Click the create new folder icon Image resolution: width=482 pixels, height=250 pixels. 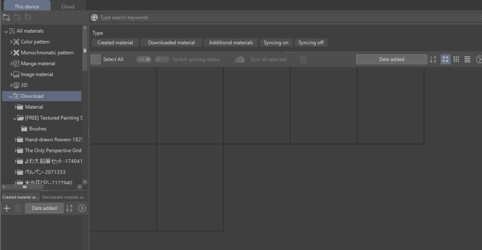(7, 18)
